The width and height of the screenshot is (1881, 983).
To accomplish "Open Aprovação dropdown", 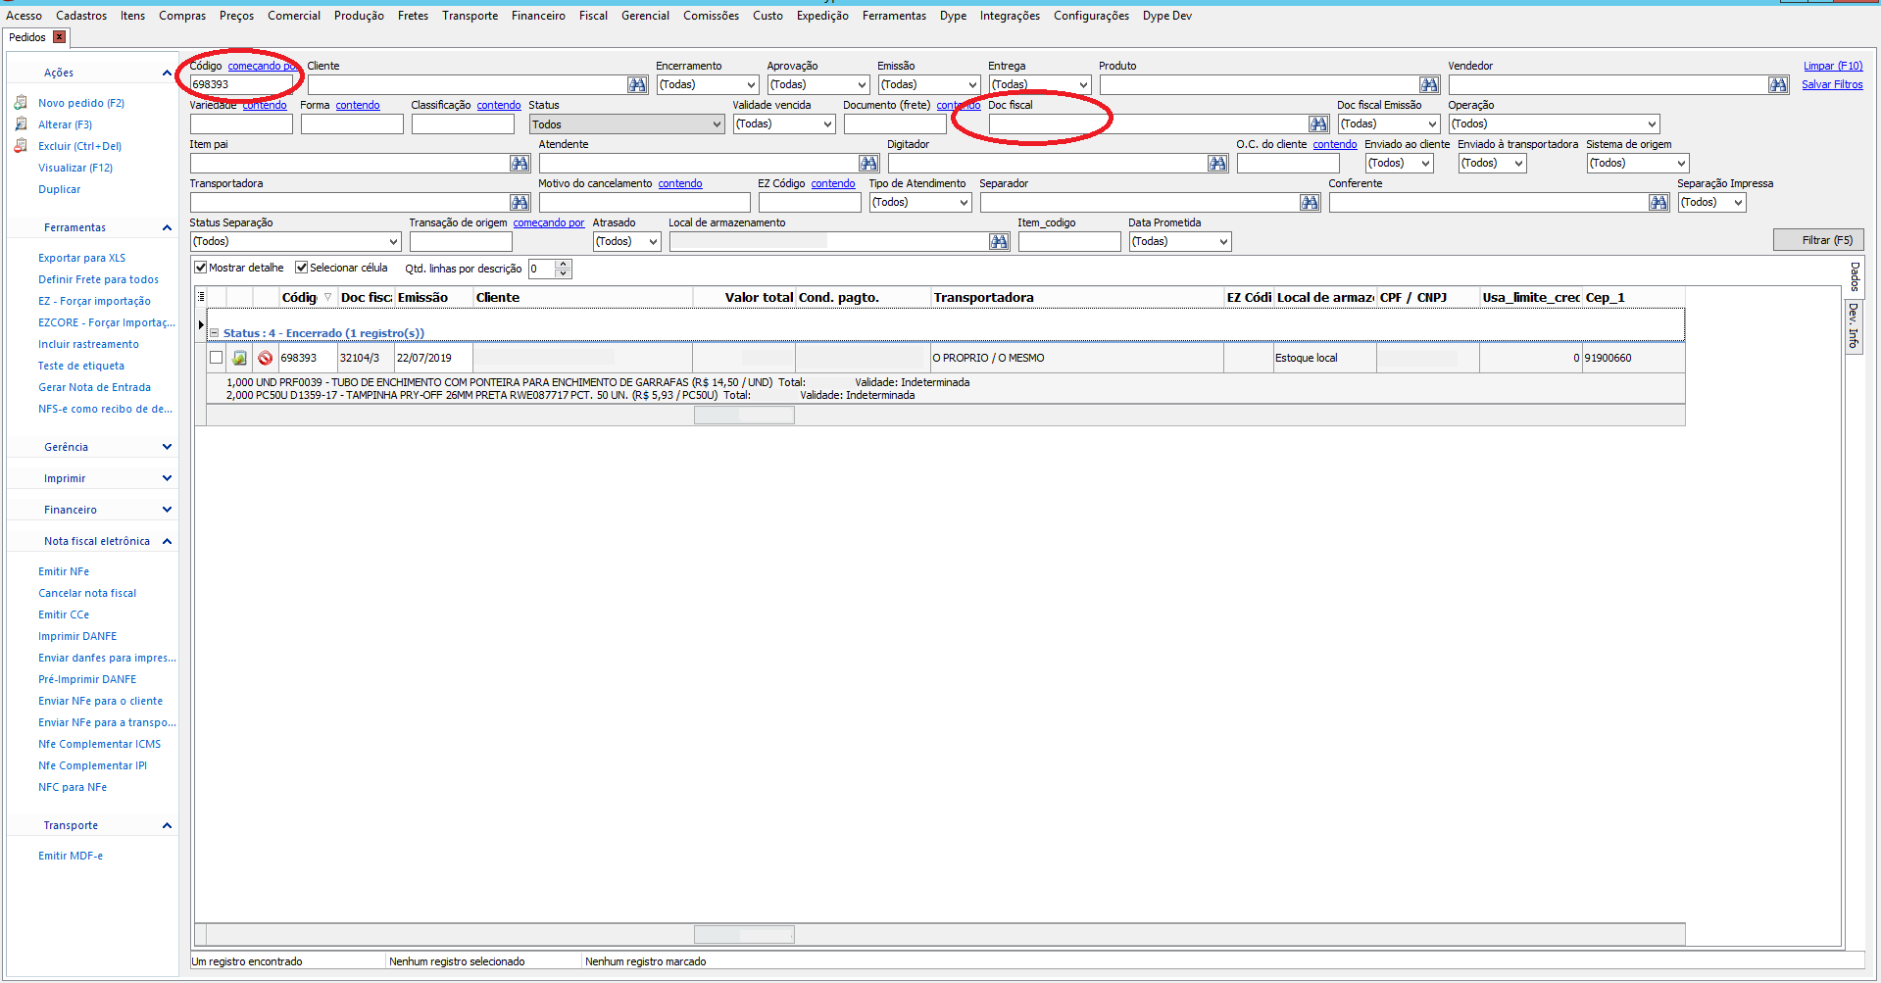I will [818, 85].
